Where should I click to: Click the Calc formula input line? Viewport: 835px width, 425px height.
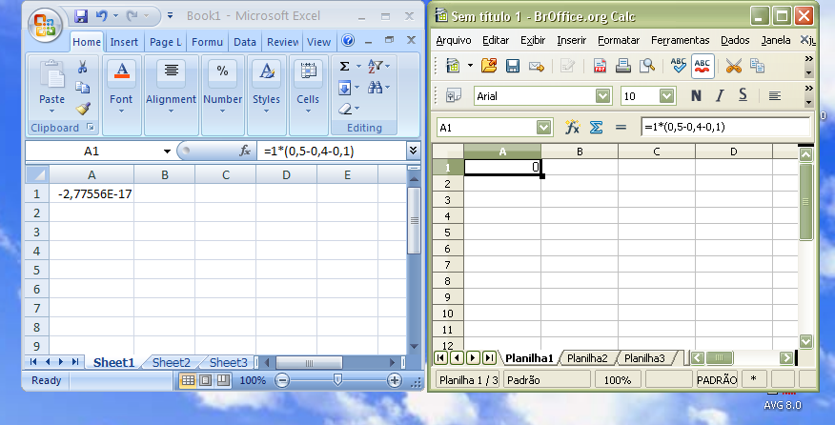point(724,128)
